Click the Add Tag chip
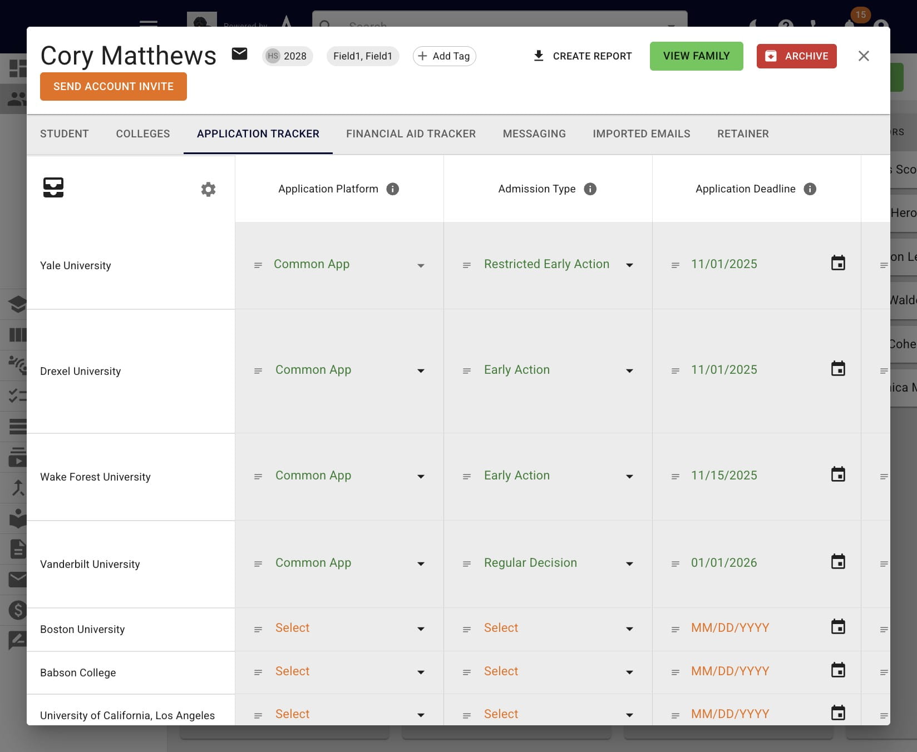This screenshot has width=917, height=752. pyautogui.click(x=444, y=56)
